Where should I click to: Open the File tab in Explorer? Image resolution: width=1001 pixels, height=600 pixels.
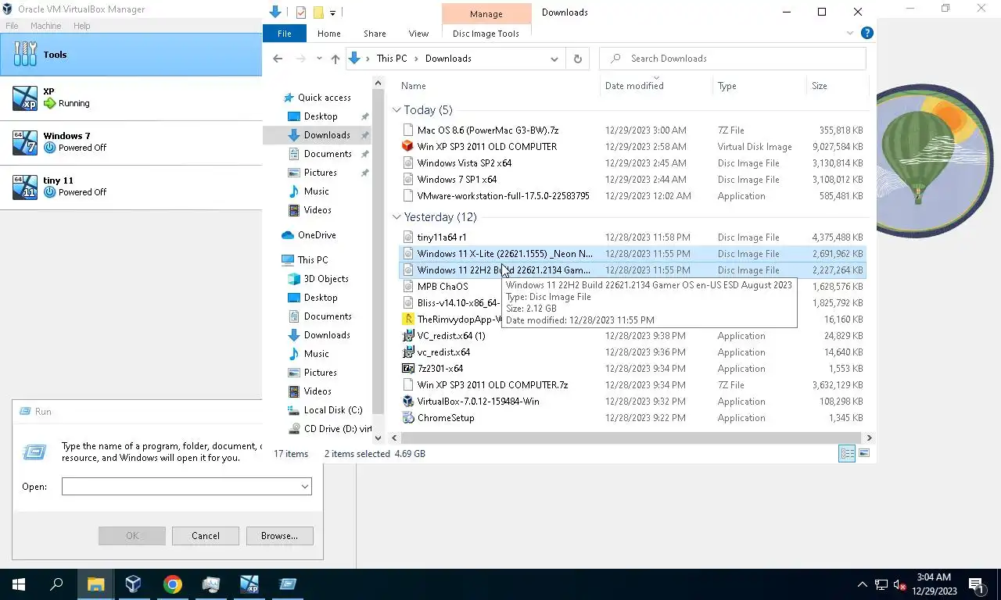point(285,34)
